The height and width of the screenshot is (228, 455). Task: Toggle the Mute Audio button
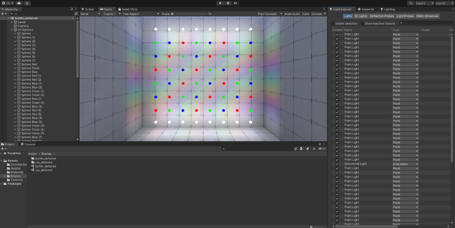[x=292, y=14]
